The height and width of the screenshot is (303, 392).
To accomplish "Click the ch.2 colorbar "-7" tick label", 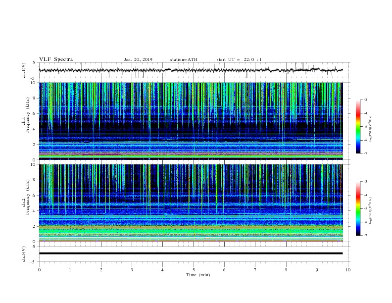I will click(365, 236).
